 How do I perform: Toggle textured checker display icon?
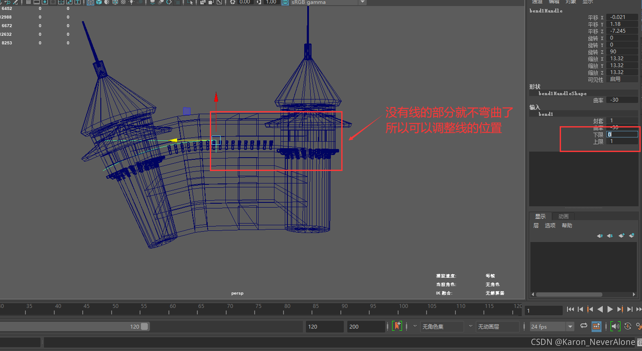coord(123,2)
